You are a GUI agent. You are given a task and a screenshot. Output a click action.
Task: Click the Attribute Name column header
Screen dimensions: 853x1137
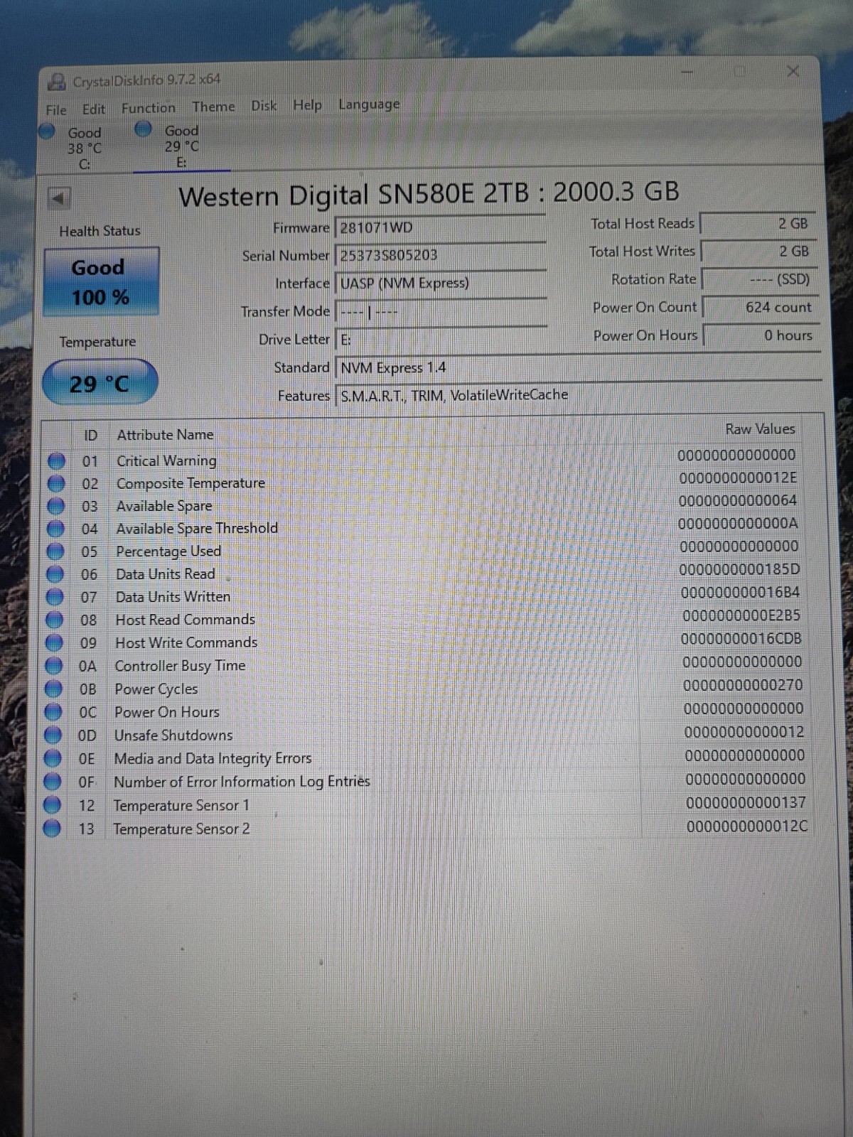coord(165,434)
